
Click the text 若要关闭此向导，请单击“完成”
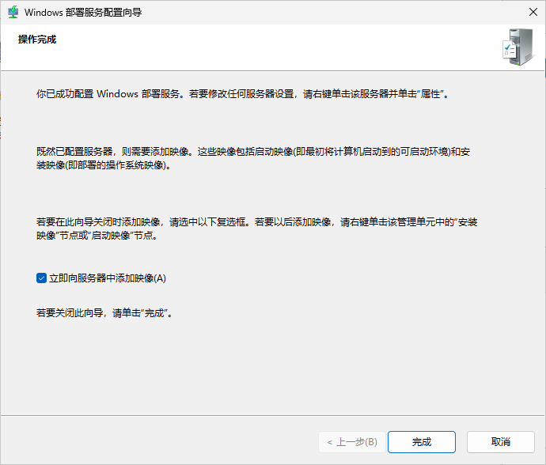104,313
